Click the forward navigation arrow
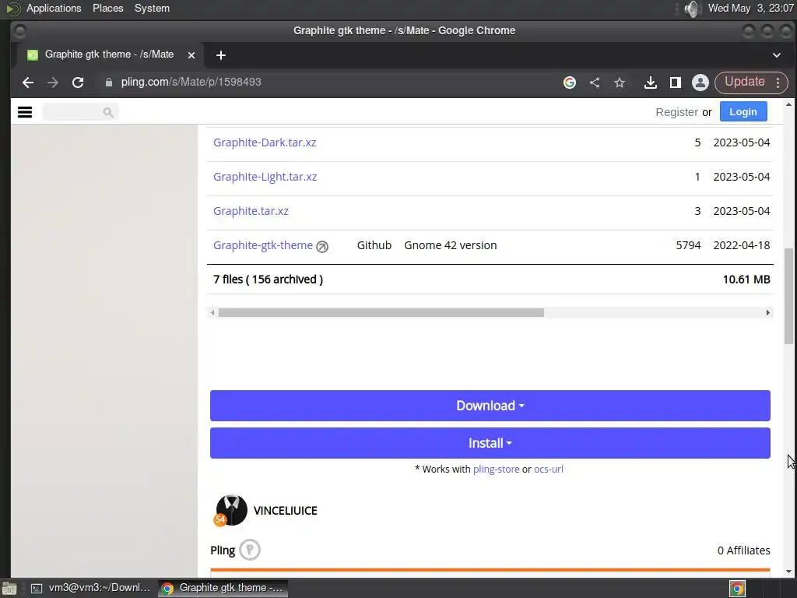 pyautogui.click(x=53, y=83)
